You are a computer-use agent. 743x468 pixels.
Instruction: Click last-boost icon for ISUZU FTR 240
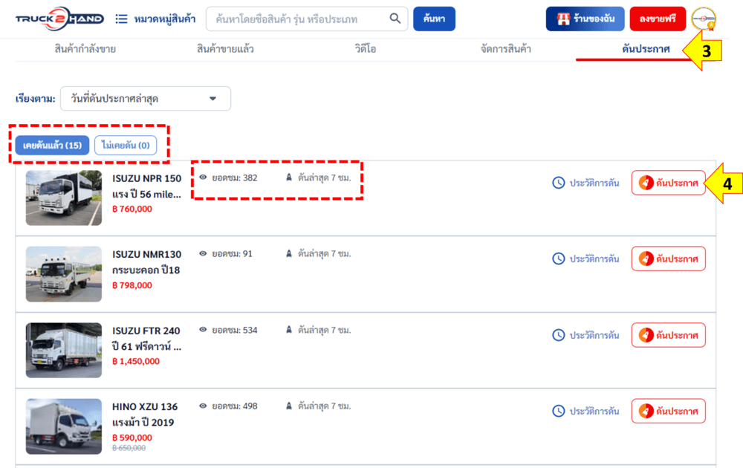coord(288,330)
